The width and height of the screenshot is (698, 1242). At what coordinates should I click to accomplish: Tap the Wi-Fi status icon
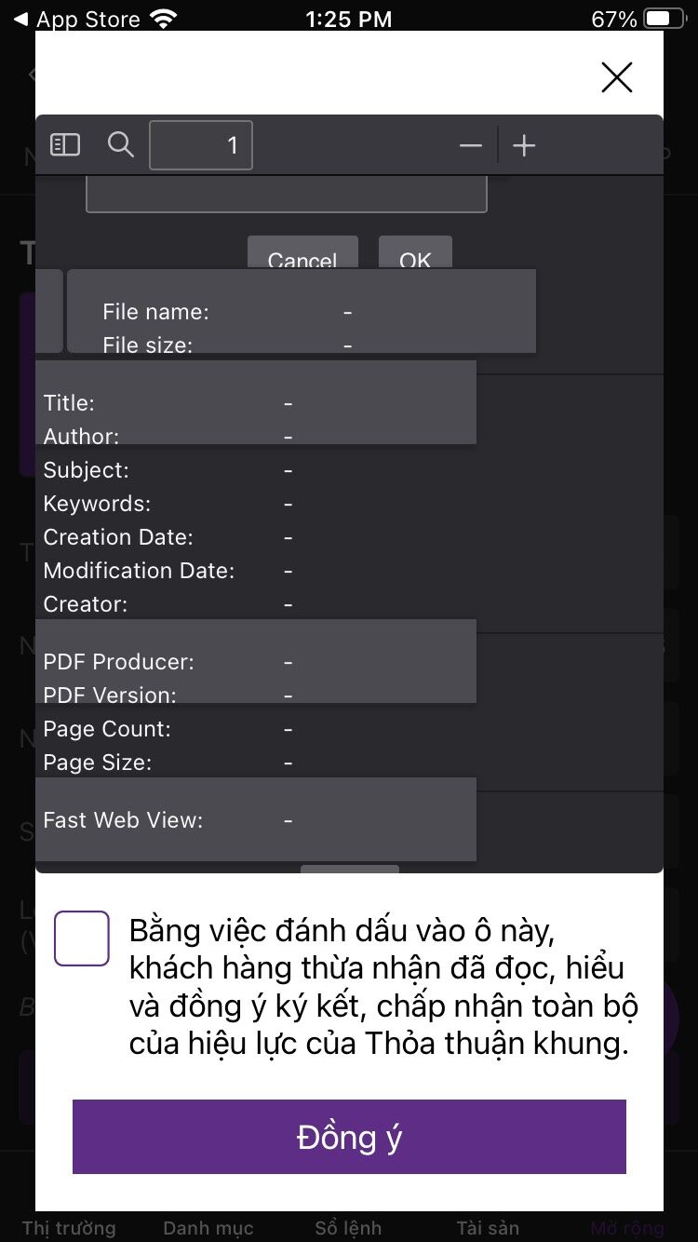click(x=165, y=19)
